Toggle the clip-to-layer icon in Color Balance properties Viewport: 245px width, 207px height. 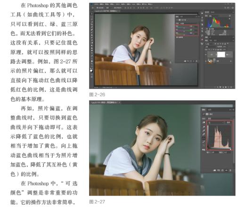tap(185, 61)
